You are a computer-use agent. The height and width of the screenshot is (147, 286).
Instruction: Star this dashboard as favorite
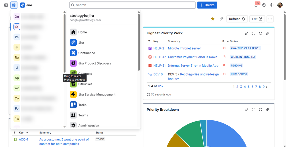point(213,19)
